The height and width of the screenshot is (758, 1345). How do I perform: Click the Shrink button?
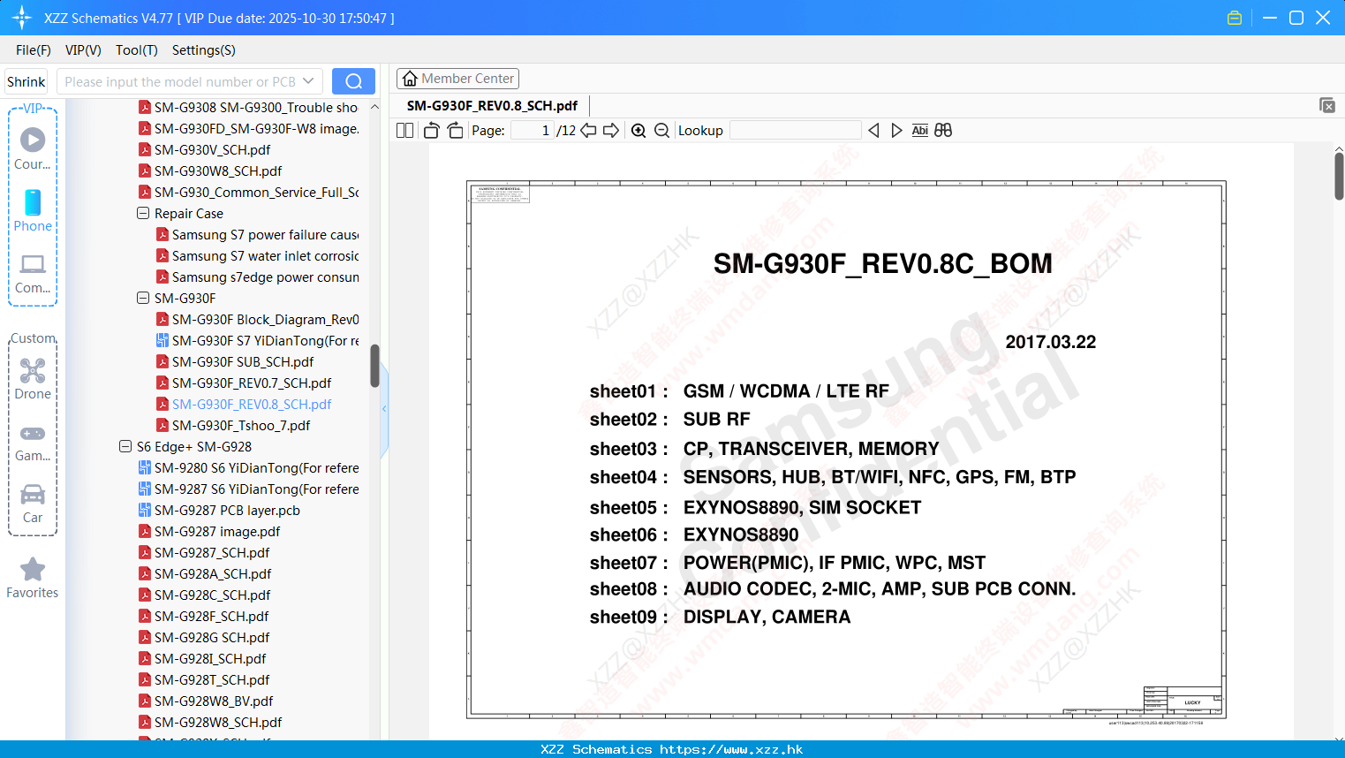(x=26, y=81)
